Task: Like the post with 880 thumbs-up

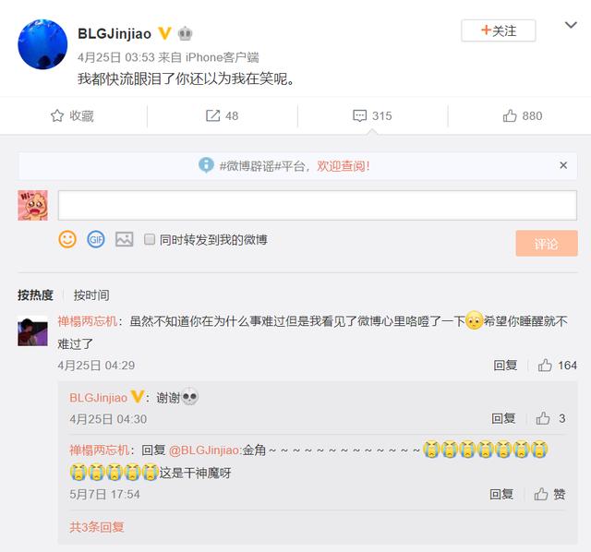Action: [x=509, y=115]
